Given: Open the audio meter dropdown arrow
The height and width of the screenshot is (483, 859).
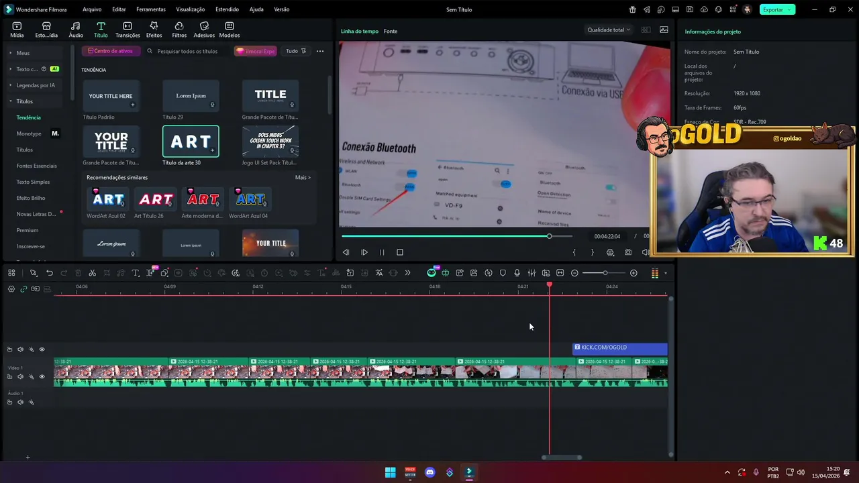Looking at the screenshot, I should point(666,273).
